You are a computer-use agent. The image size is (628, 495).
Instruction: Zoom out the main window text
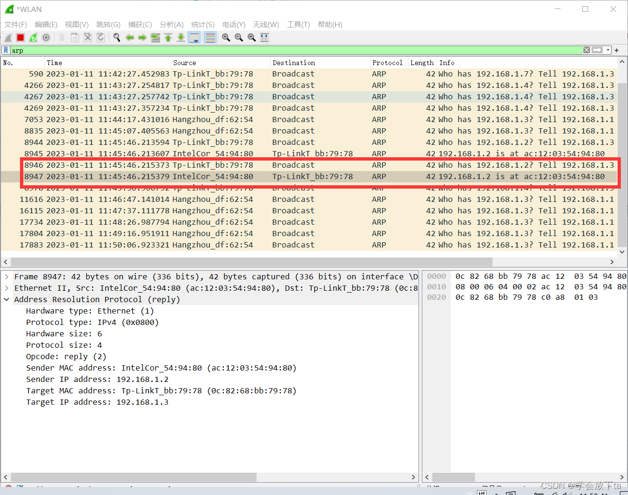tap(239, 38)
